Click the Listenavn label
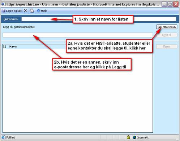 pyautogui.click(x=11, y=19)
